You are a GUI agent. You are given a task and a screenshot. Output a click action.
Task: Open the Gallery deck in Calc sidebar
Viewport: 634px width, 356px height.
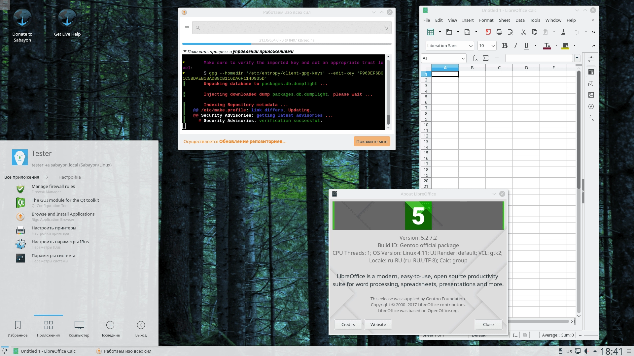(591, 95)
